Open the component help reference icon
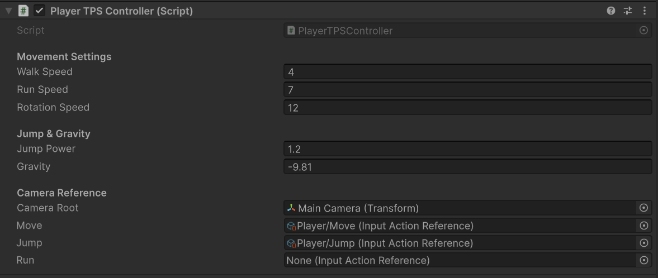Viewport: 658px width, 278px height. click(x=611, y=11)
